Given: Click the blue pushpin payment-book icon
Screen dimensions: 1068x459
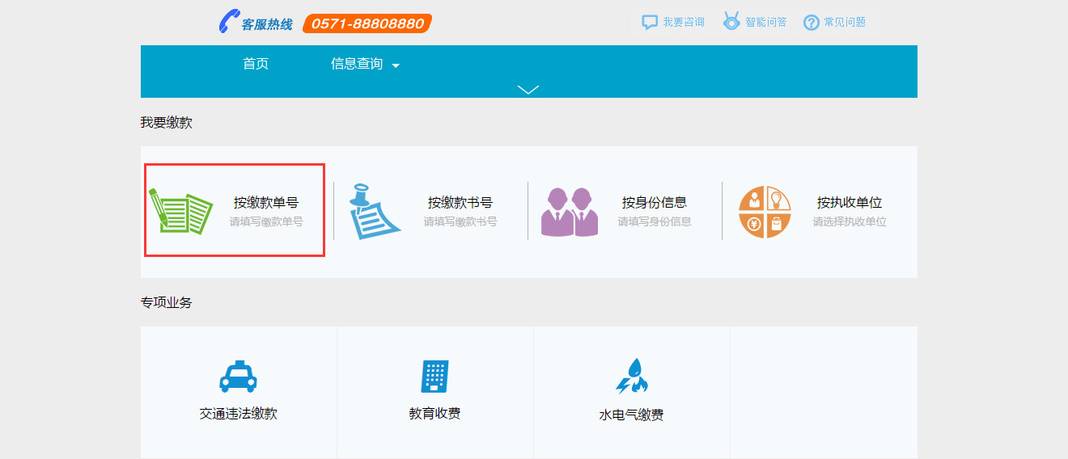Looking at the screenshot, I should pos(375,211).
